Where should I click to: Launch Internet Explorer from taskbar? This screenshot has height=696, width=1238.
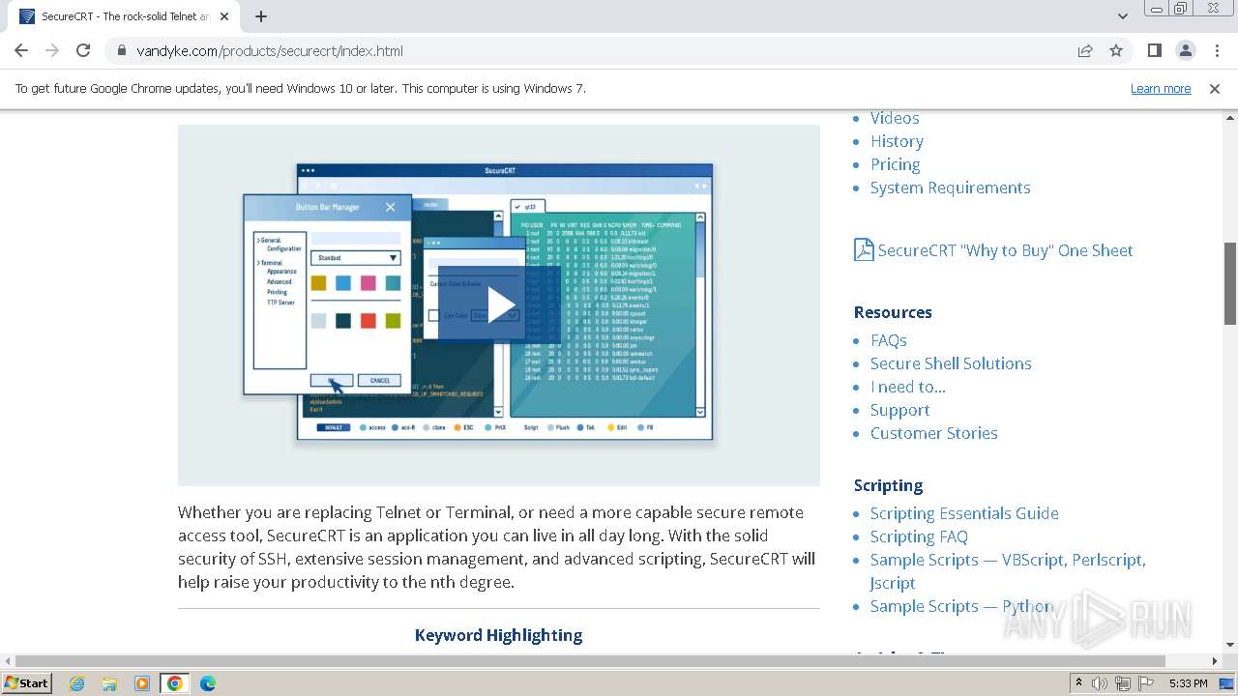tap(77, 683)
